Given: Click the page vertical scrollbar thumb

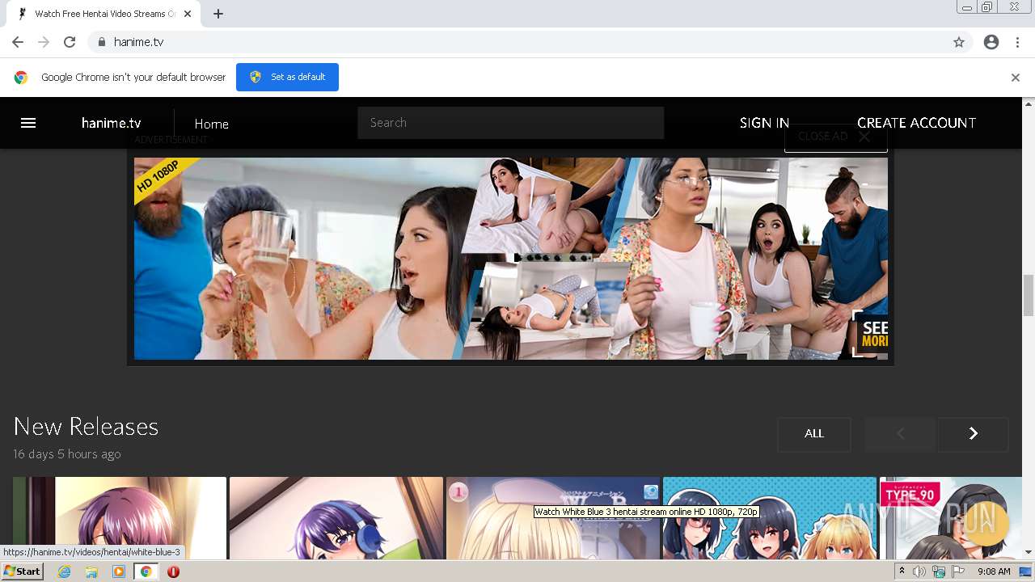Looking at the screenshot, I should tap(1029, 295).
